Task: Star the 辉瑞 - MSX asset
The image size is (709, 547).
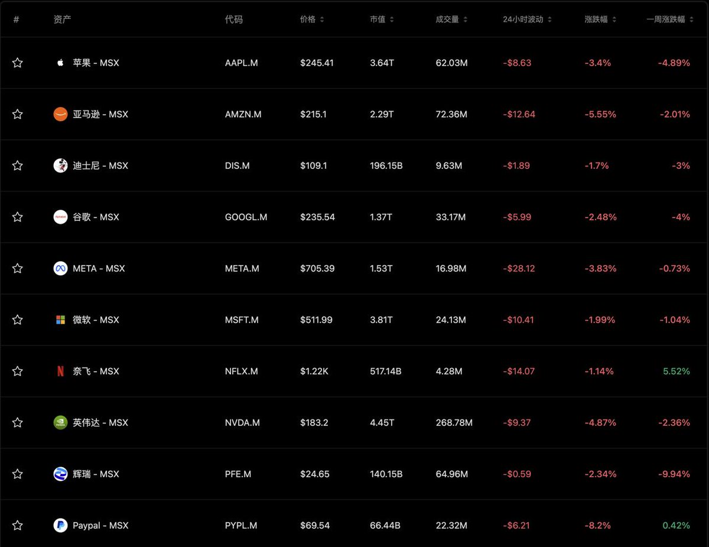Action: [18, 474]
